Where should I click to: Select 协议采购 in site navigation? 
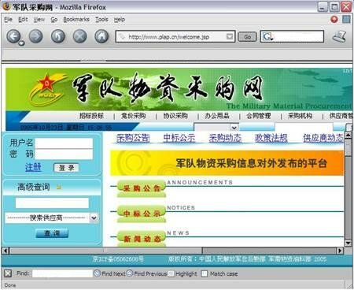[x=175, y=116]
